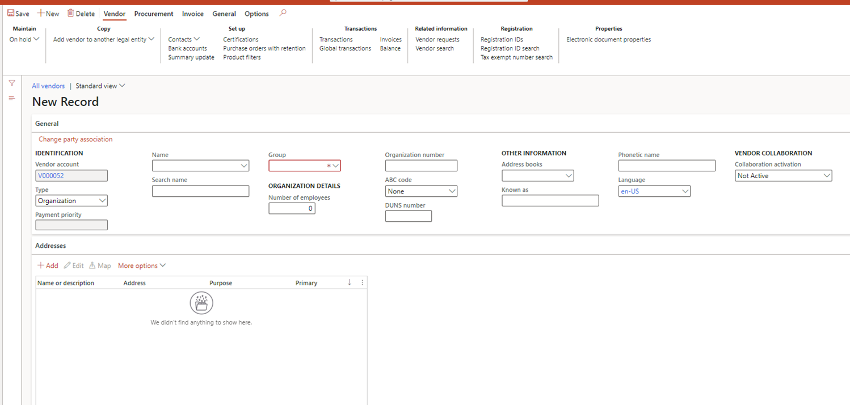850x405 pixels.
Task: Open Bank accounts from Set up group
Action: coord(187,48)
